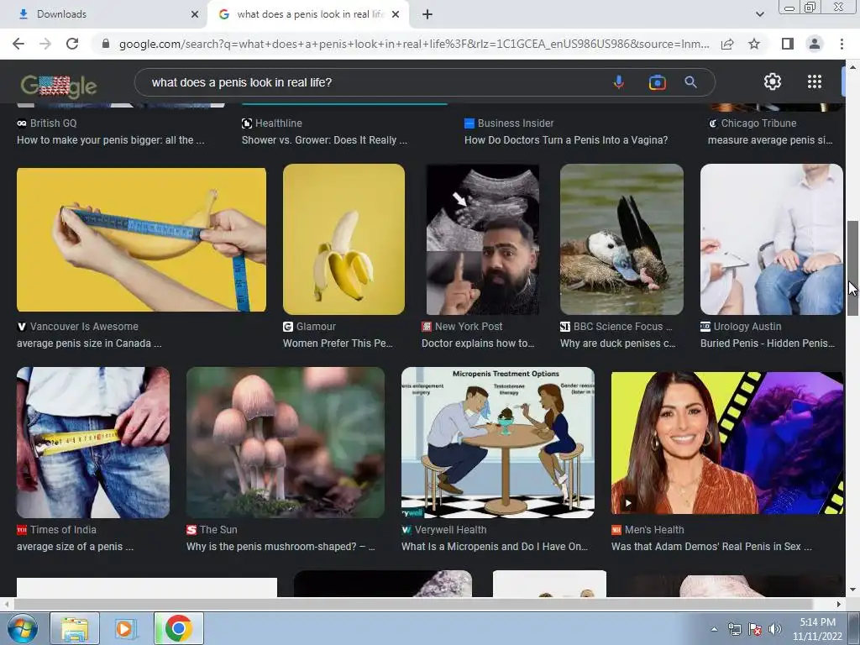The image size is (860, 645).
Task: Start voice search with microphone icon
Action: (619, 82)
